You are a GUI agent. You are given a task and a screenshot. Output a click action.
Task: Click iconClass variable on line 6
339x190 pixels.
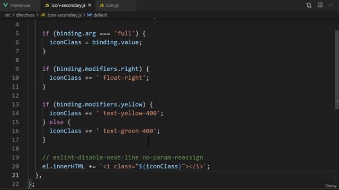point(65,42)
